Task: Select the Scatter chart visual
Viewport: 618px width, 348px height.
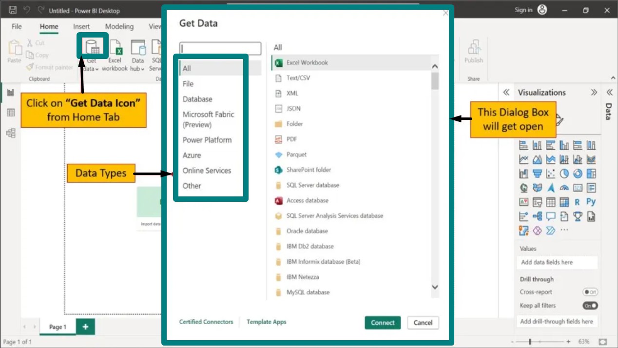Action: (551, 174)
